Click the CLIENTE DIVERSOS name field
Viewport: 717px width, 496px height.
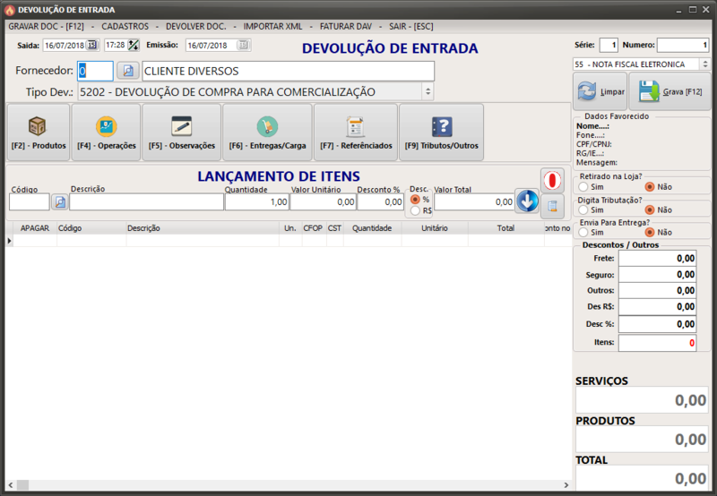point(288,71)
